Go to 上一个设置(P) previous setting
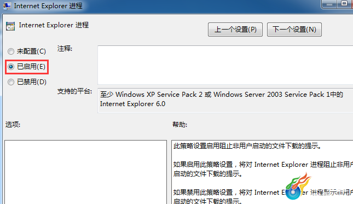Screen dimensions: 353x204 (235, 30)
